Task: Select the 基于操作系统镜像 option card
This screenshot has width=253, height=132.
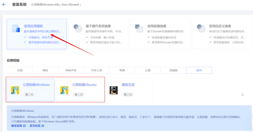Action: 98,34
